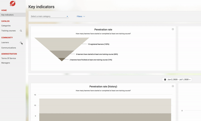Click the CATALOG section heading
The height and width of the screenshot is (121, 201).
click(5, 21)
